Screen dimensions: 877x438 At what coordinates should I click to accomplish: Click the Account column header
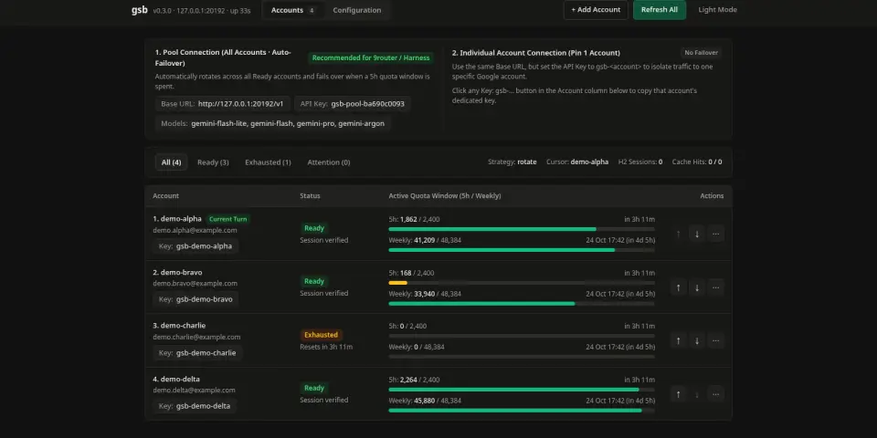(165, 196)
